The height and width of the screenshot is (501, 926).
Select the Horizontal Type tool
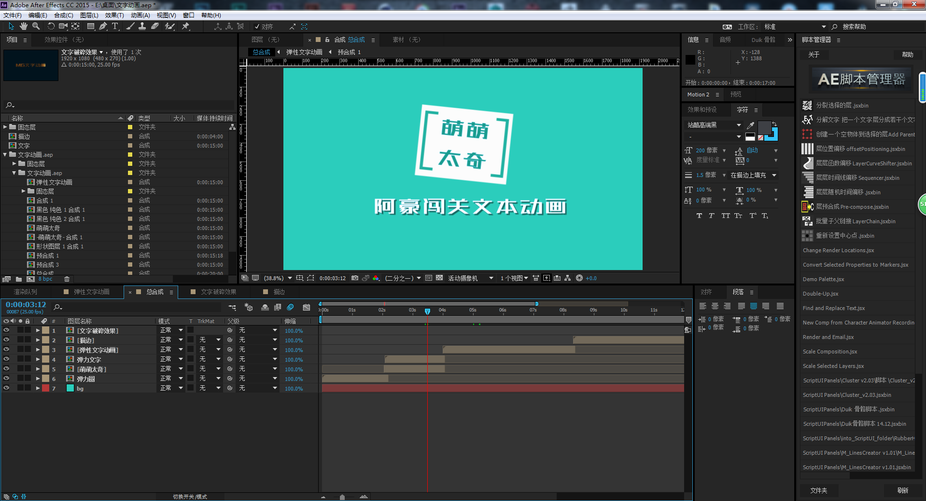coord(115,27)
